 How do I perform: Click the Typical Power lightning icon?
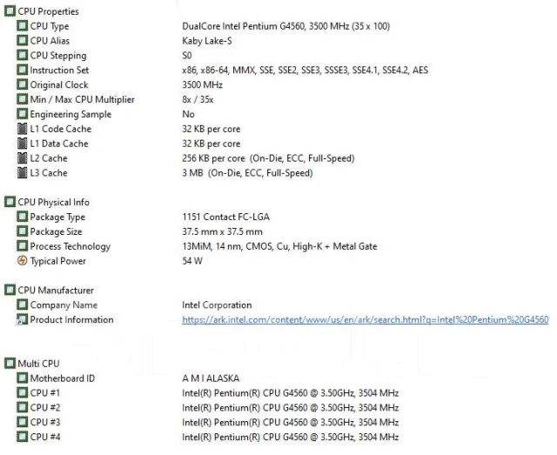(22, 261)
